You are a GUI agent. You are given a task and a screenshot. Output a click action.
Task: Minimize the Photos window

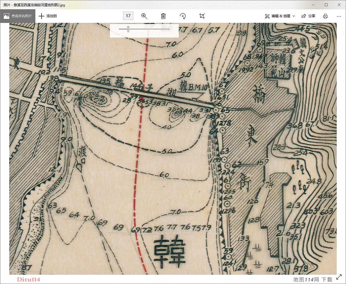pyautogui.click(x=313, y=5)
